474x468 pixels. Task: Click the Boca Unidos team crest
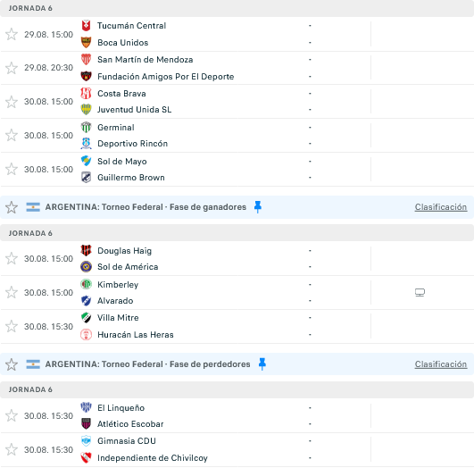click(87, 42)
